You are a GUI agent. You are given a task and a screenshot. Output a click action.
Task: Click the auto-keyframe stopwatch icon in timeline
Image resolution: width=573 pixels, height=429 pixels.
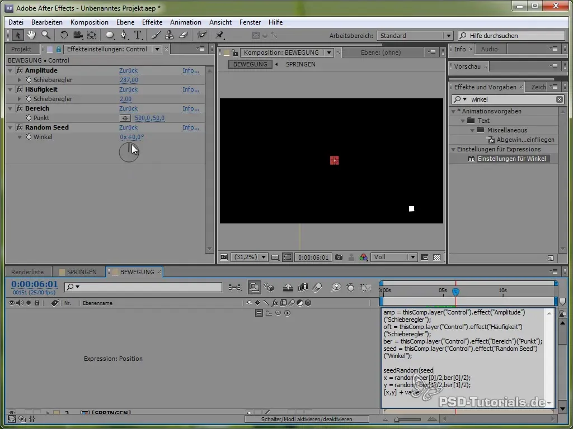350,288
